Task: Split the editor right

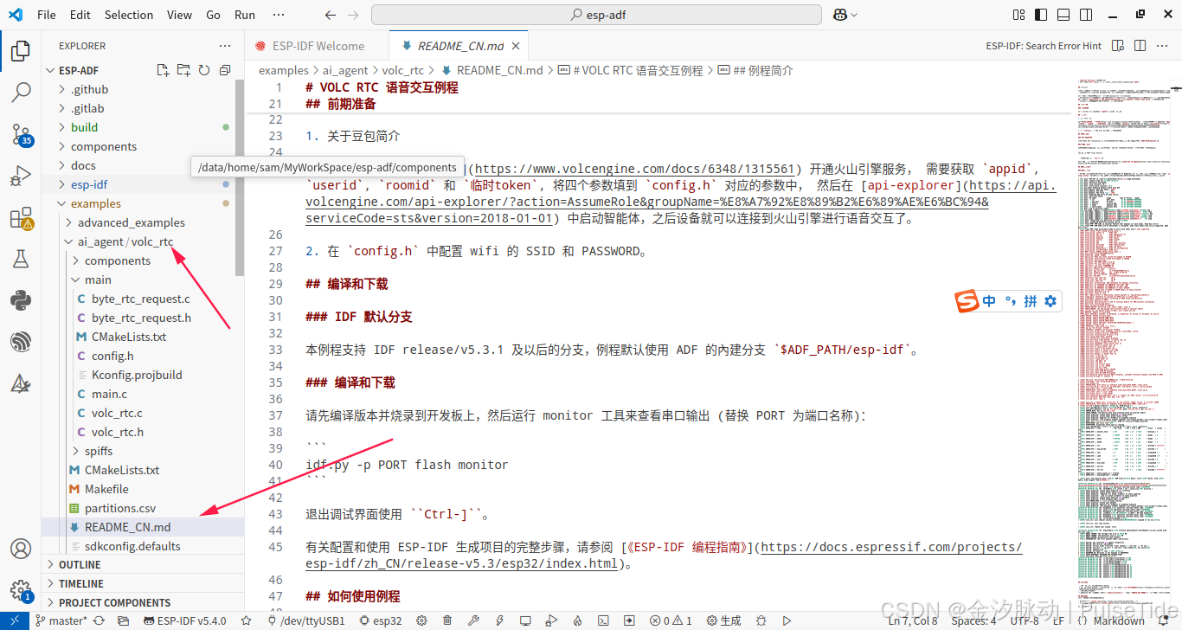Action: (1141, 46)
